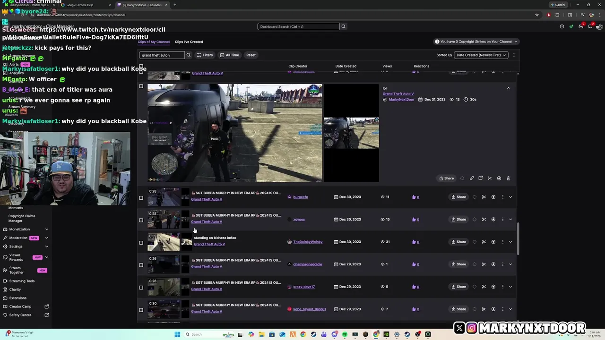Click the Windows Start button
The width and height of the screenshot is (605, 340).
pos(178,334)
